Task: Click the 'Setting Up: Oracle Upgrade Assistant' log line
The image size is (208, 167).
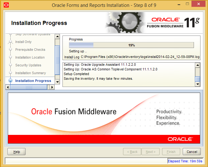Action: pos(100,64)
